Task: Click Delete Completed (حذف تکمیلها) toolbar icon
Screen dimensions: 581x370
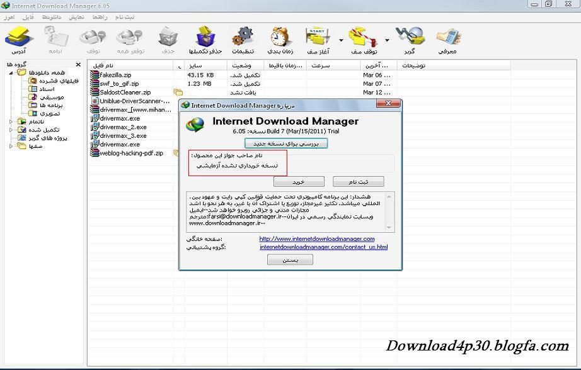Action: pyautogui.click(x=205, y=37)
